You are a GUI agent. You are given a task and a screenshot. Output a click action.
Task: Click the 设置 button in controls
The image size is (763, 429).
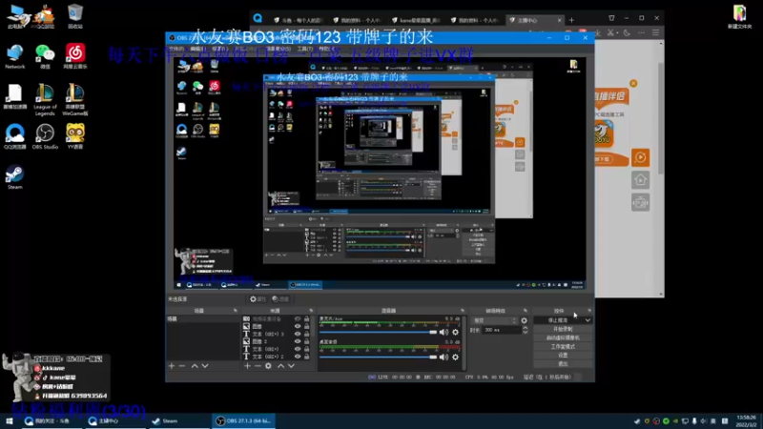[x=563, y=355]
